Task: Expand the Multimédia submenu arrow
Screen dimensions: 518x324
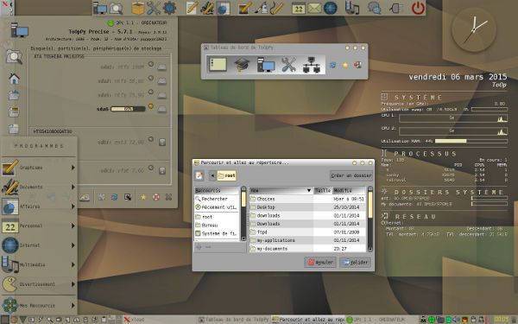Action: (73, 265)
